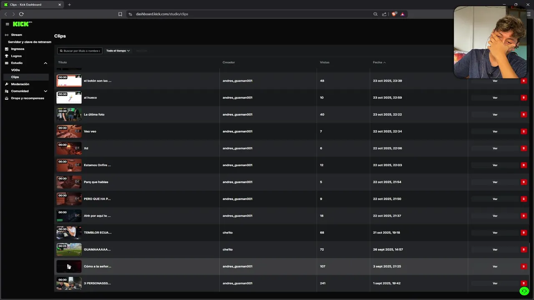This screenshot has width=534, height=300.
Task: Open the "al hueco" clip thumbnail
Action: (69, 97)
